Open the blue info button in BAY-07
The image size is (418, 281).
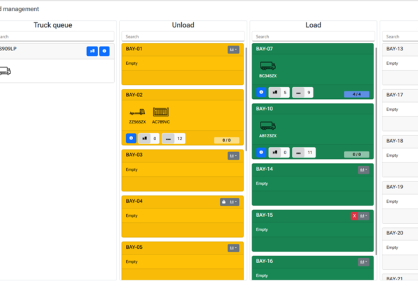[x=261, y=92]
